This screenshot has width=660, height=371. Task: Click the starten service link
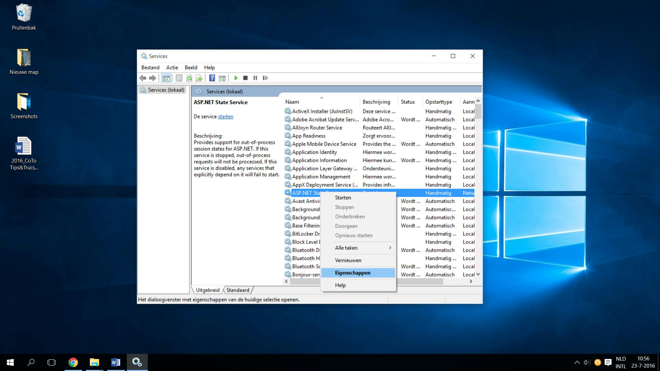(225, 116)
